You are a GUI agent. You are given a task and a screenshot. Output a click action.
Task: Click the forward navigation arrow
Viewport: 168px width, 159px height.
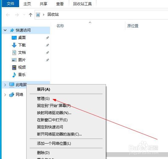17,15
